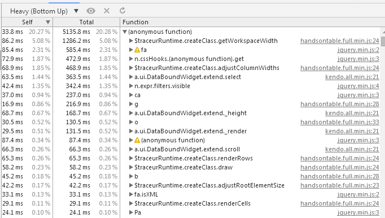Select the $traceurRuntime.createClass.getWorkspaceWidth function name
The image size is (385, 218).
click(x=206, y=41)
